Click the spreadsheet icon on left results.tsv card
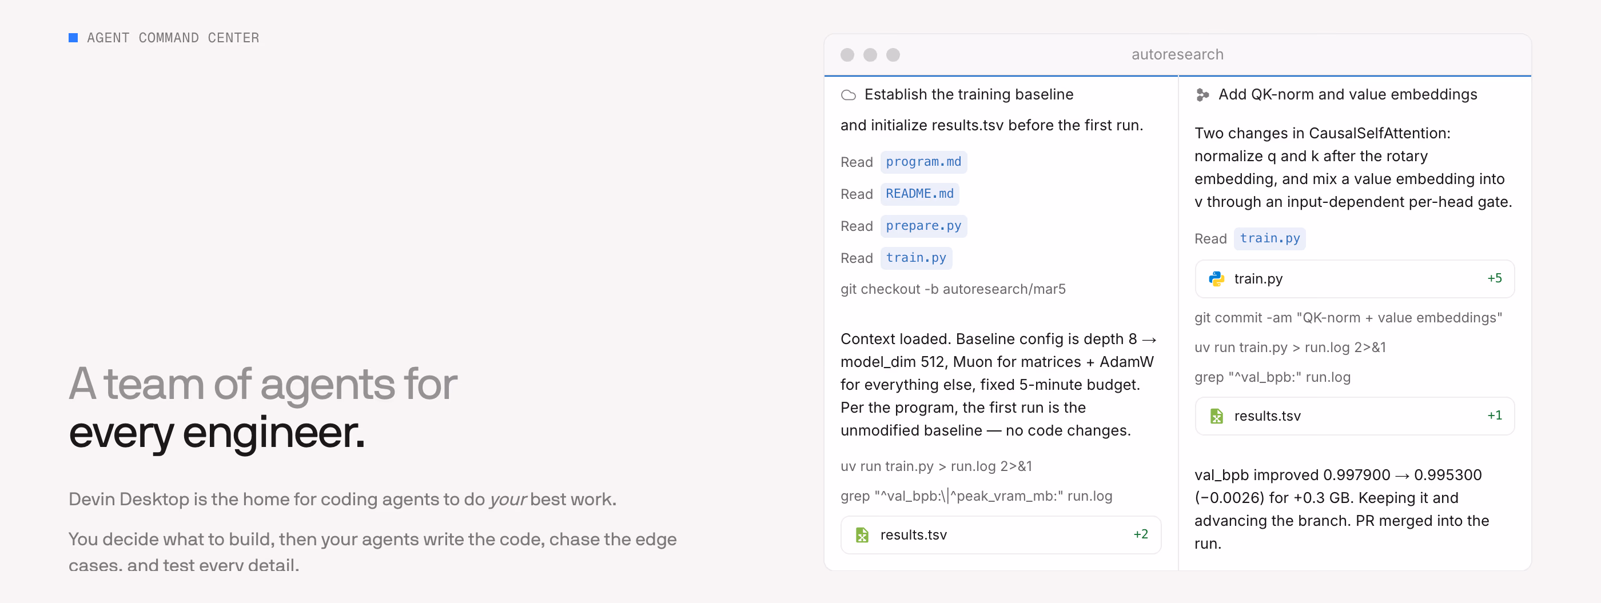The height and width of the screenshot is (603, 1601). (x=862, y=534)
